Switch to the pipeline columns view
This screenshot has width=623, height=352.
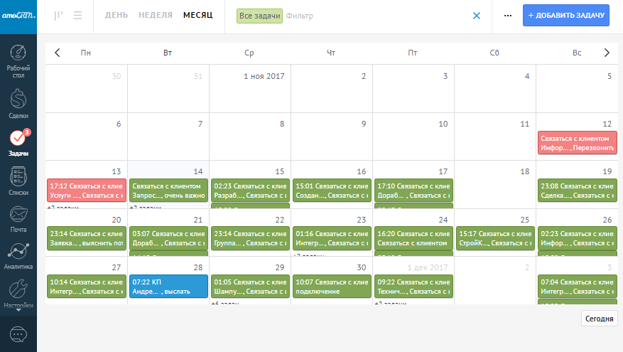pyautogui.click(x=58, y=16)
